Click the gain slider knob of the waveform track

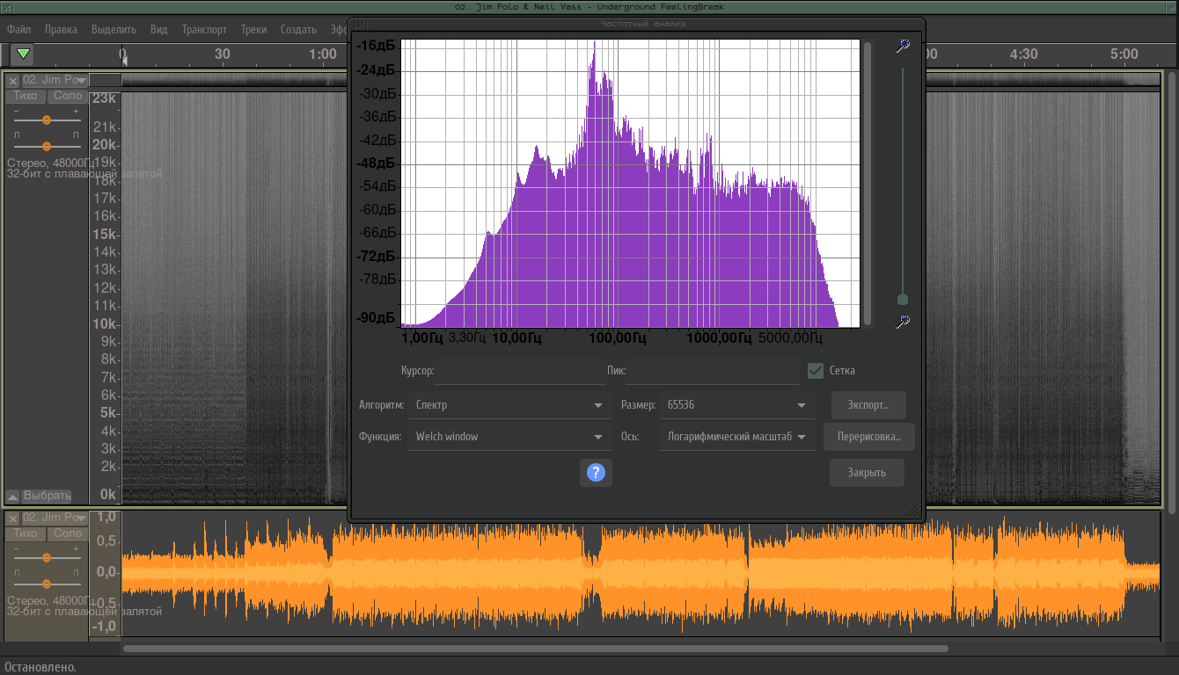(x=47, y=557)
